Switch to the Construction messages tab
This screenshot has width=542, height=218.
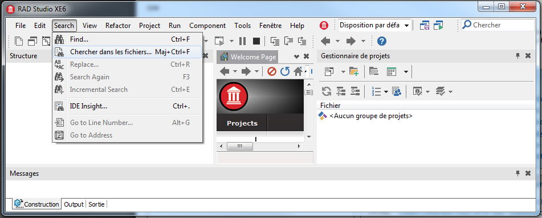(x=36, y=204)
